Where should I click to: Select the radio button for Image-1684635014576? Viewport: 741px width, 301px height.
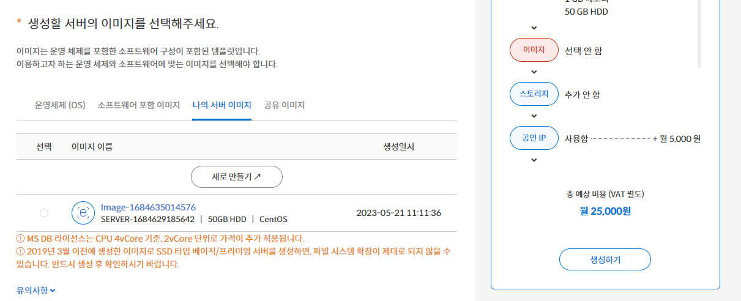(x=44, y=213)
